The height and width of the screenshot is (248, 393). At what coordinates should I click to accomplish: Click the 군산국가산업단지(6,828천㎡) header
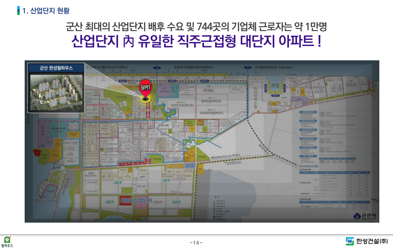point(193,67)
